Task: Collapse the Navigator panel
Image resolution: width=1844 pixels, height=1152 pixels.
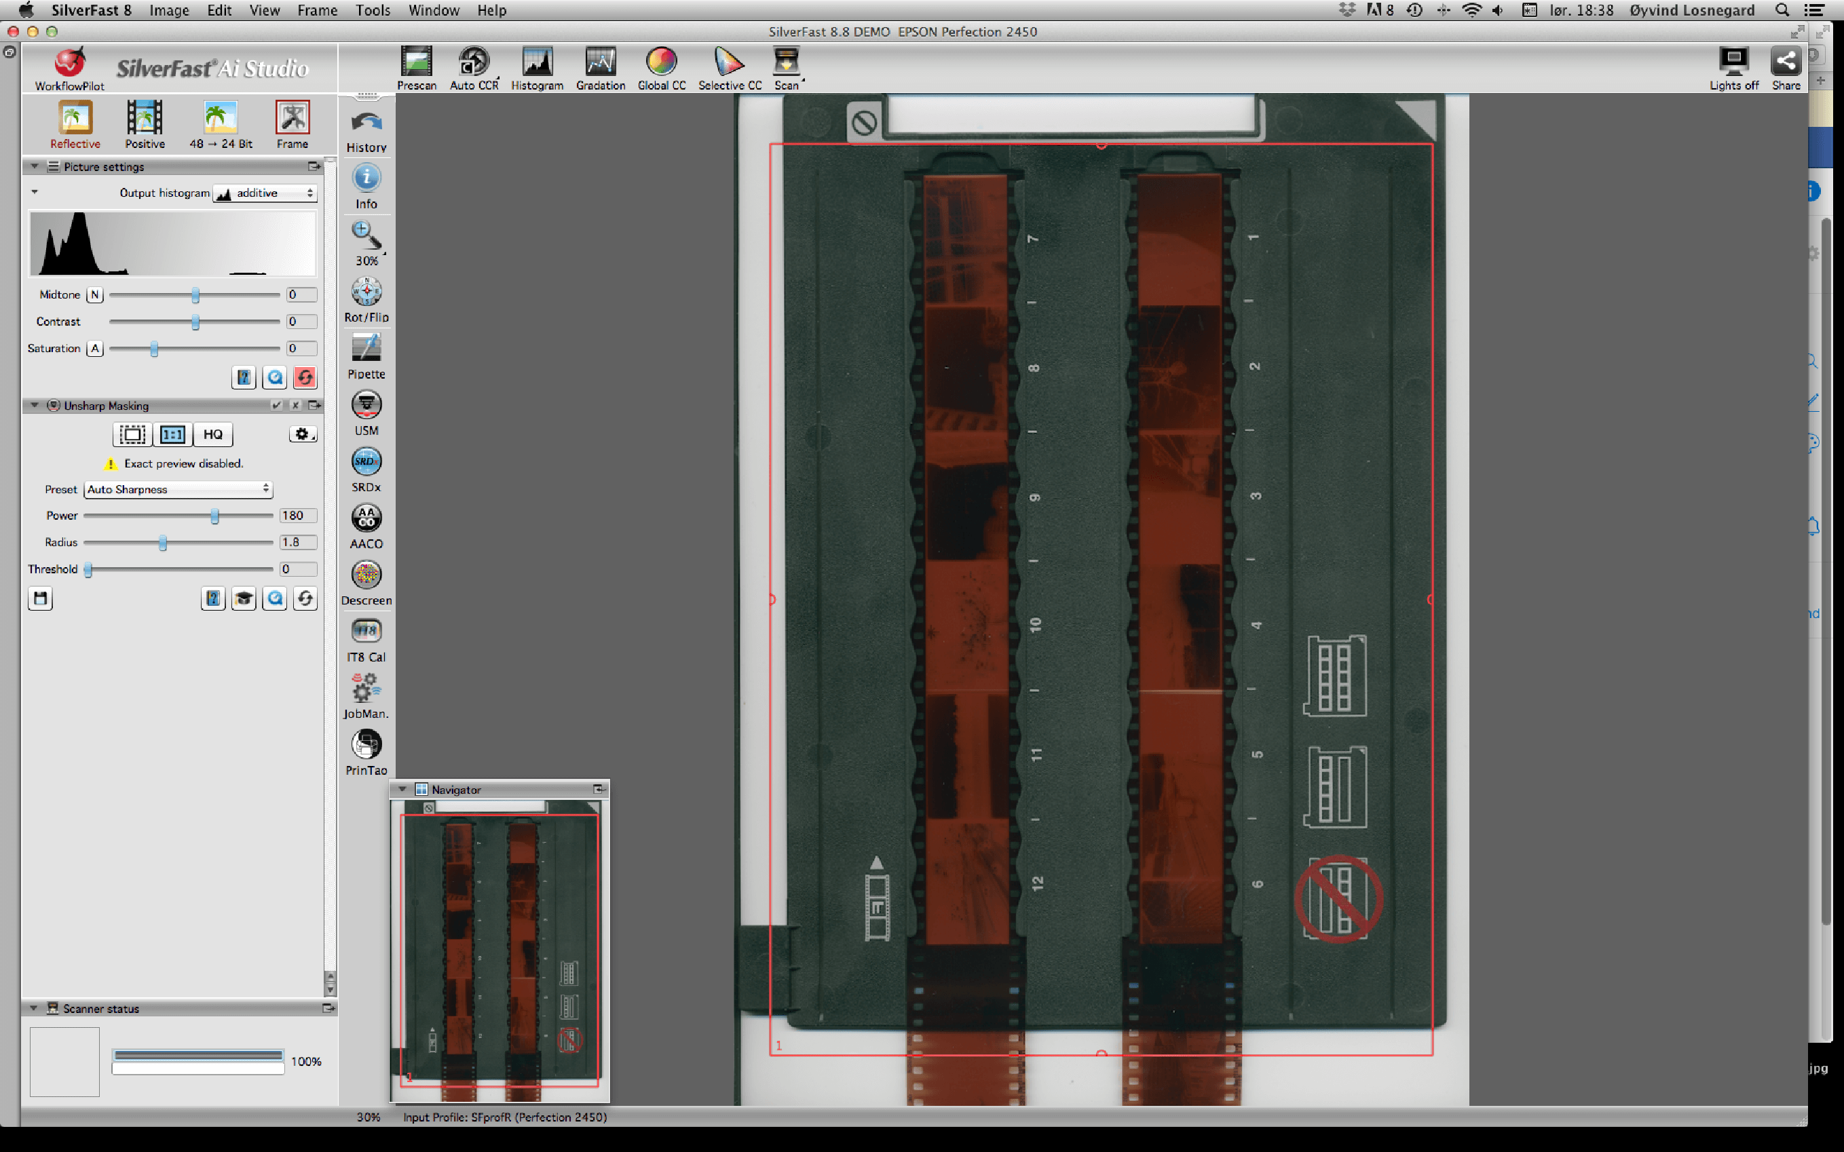Action: 402,789
